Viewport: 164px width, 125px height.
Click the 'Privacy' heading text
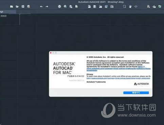[90, 74]
